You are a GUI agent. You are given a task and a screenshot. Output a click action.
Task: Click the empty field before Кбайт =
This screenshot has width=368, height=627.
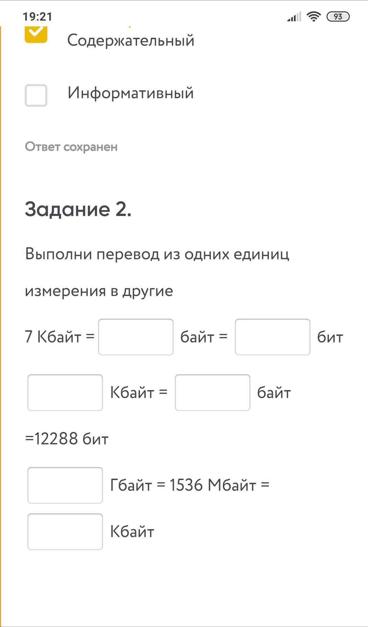click(x=65, y=392)
